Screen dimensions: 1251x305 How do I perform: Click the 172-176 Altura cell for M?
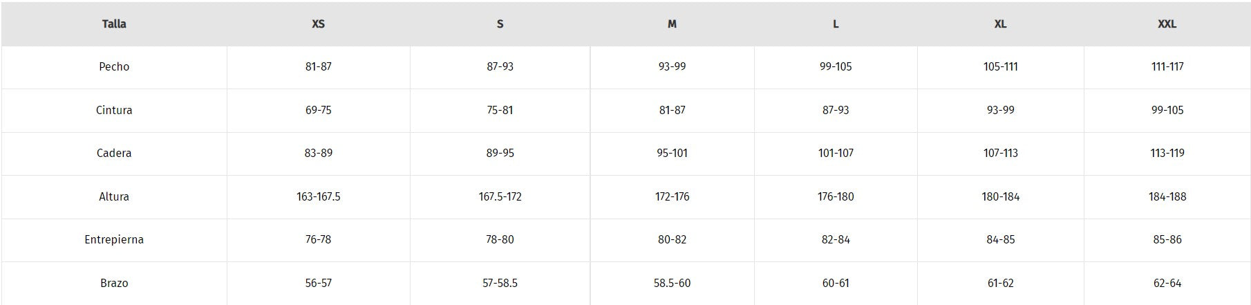tap(672, 196)
